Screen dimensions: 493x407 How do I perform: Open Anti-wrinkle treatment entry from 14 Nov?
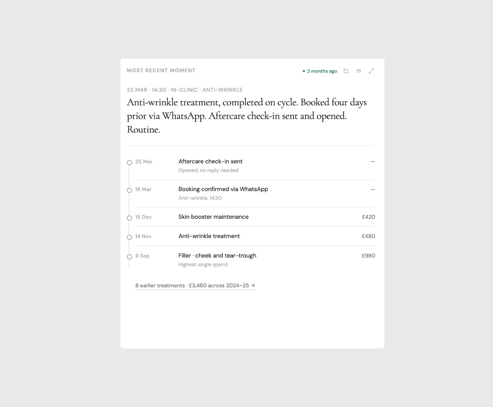[209, 236]
